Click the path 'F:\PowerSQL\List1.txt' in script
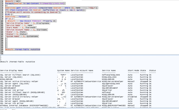Image resolution: width=179 pixels, height=110 pixels. 52,3
